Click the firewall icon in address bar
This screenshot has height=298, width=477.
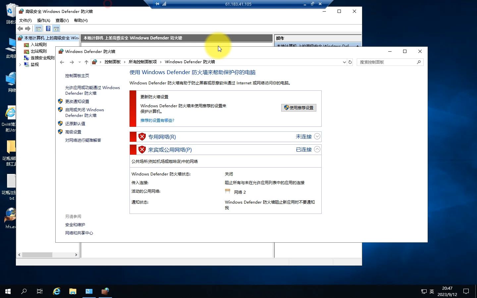click(95, 62)
